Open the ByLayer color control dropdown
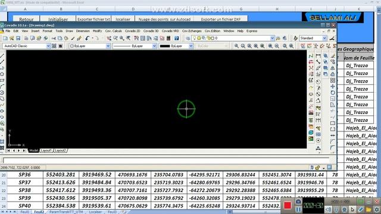This screenshot has height=214, width=381. click(x=108, y=46)
